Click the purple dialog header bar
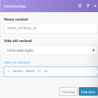Image resolution: width=98 pixels, height=98 pixels. coord(49,6)
